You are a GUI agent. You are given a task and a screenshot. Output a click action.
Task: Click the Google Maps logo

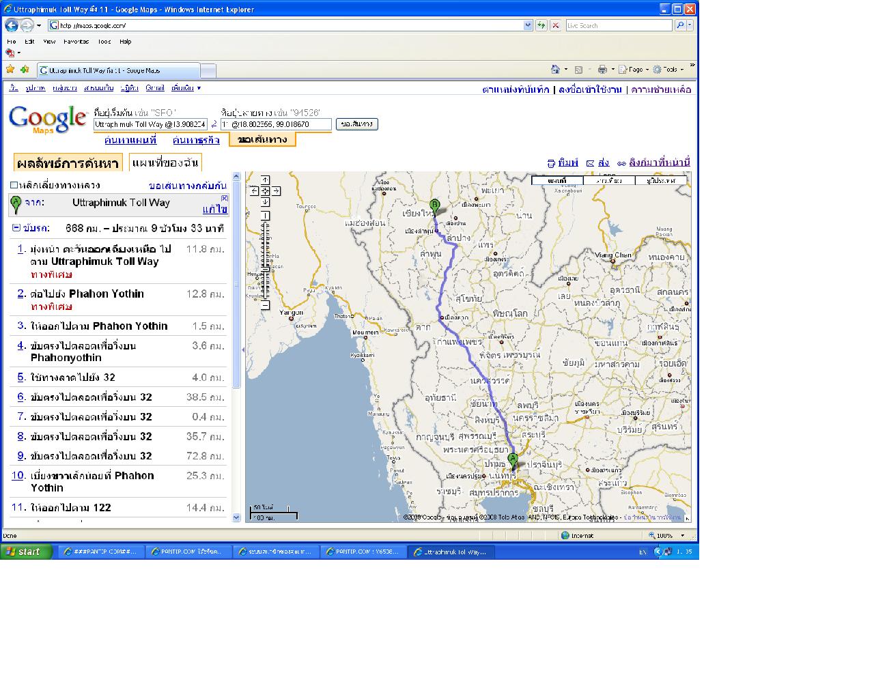[48, 119]
